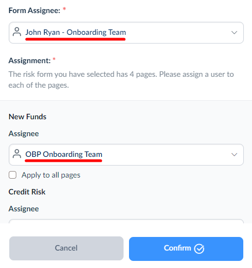Click the person icon beside OBP Onboarding Team
This screenshot has width=252, height=268.
(x=17, y=154)
